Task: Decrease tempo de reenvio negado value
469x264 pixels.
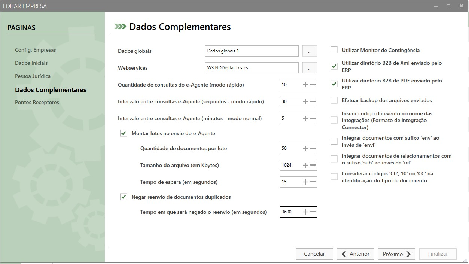Action: pyautogui.click(x=313, y=212)
